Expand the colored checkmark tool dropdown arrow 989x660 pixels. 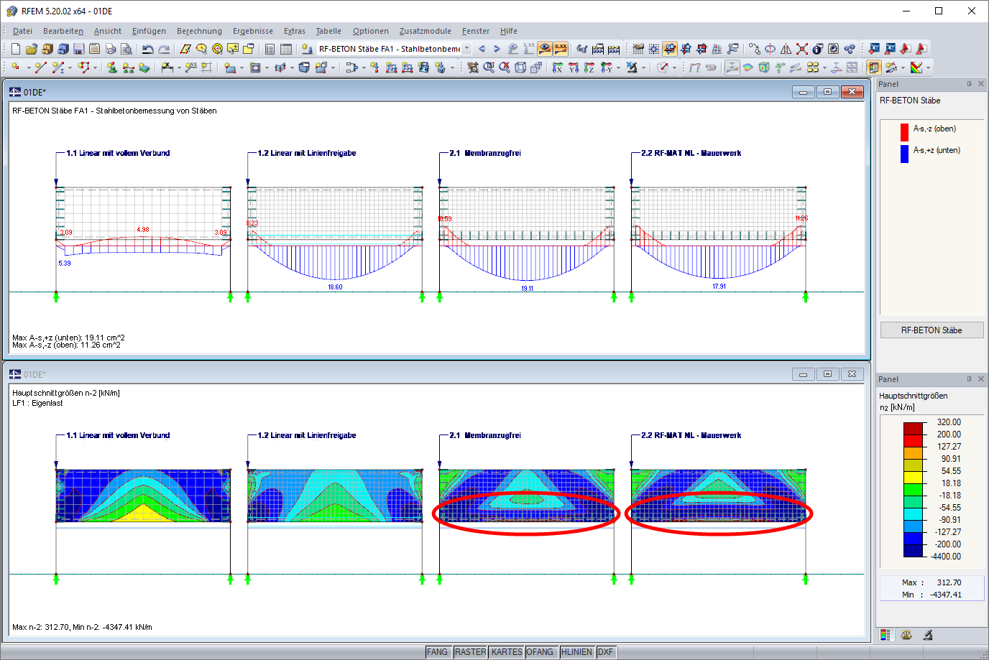928,68
